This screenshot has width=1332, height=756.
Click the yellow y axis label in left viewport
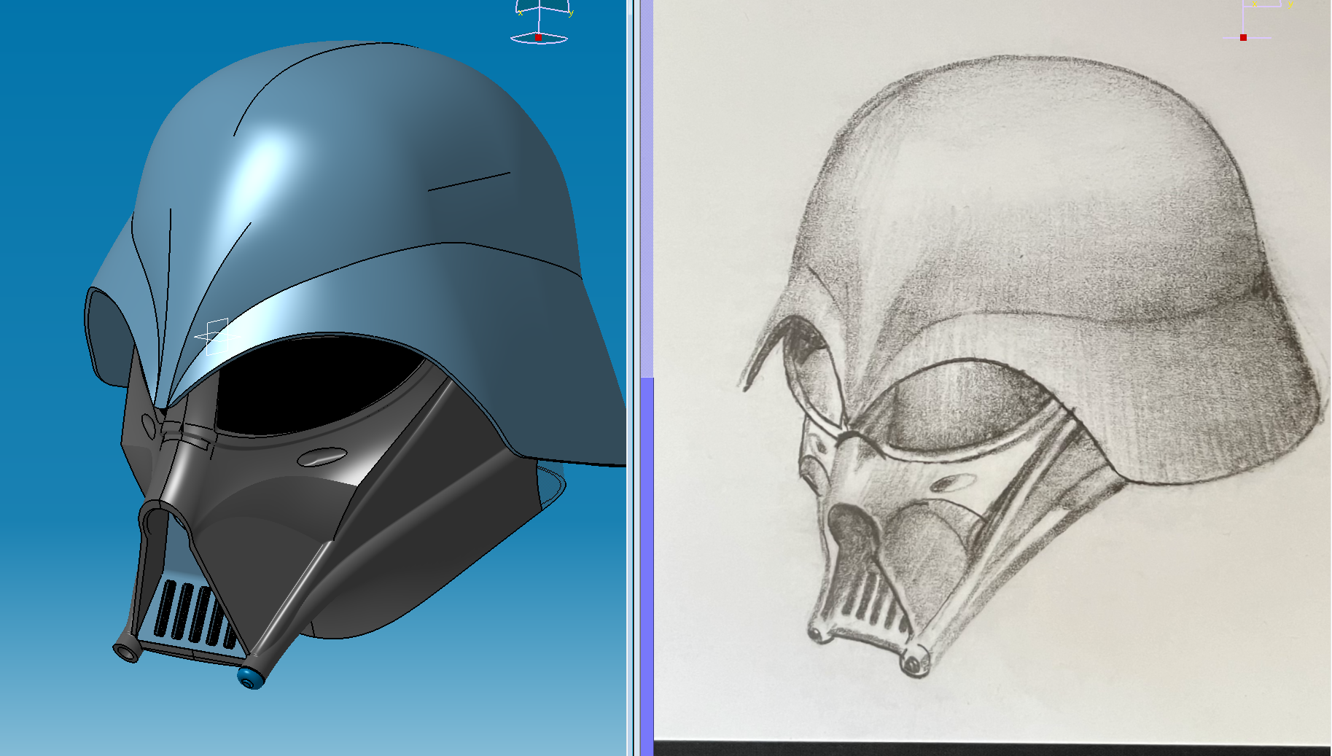click(x=571, y=13)
